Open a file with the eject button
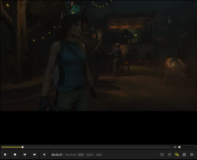Viewport: 197px width, 160px height. click(44, 154)
